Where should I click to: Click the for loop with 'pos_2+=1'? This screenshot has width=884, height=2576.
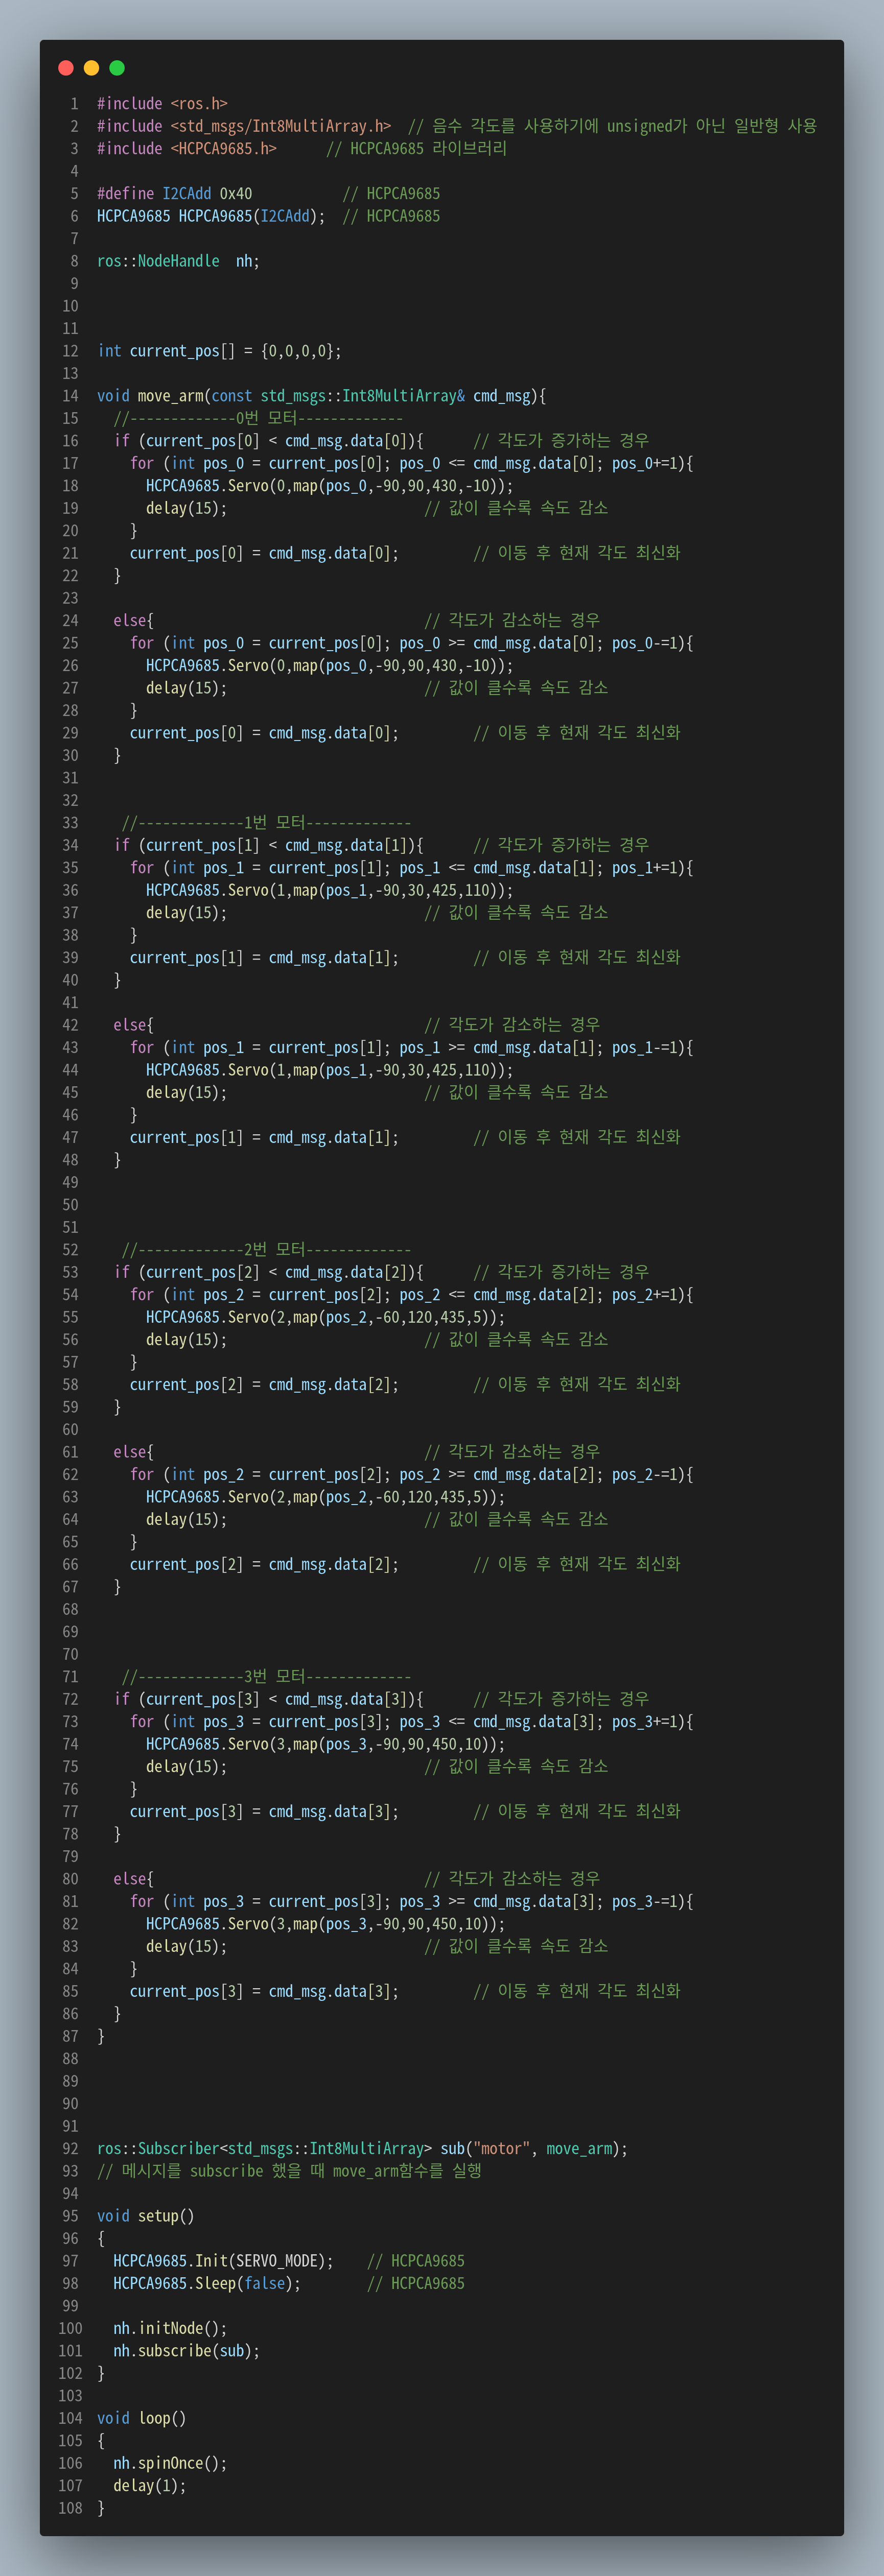pyautogui.click(x=411, y=1295)
